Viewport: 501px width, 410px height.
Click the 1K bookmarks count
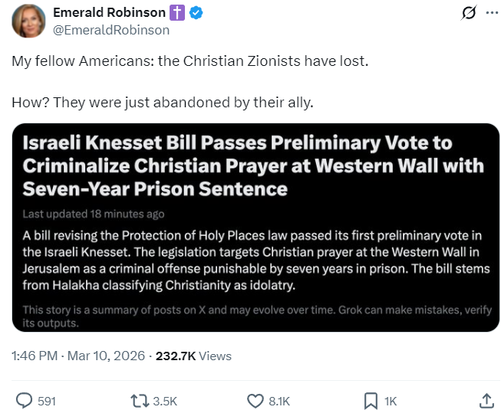(391, 401)
